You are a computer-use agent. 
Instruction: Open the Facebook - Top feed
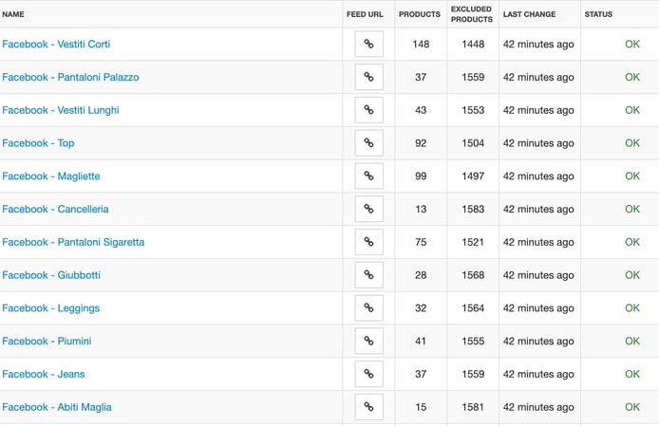(x=38, y=143)
